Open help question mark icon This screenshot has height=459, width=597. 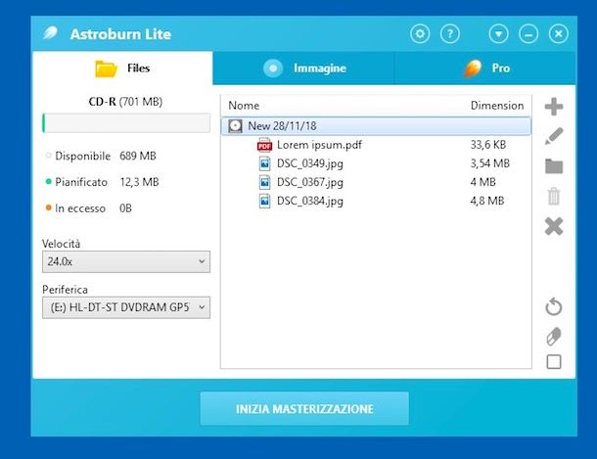click(450, 34)
